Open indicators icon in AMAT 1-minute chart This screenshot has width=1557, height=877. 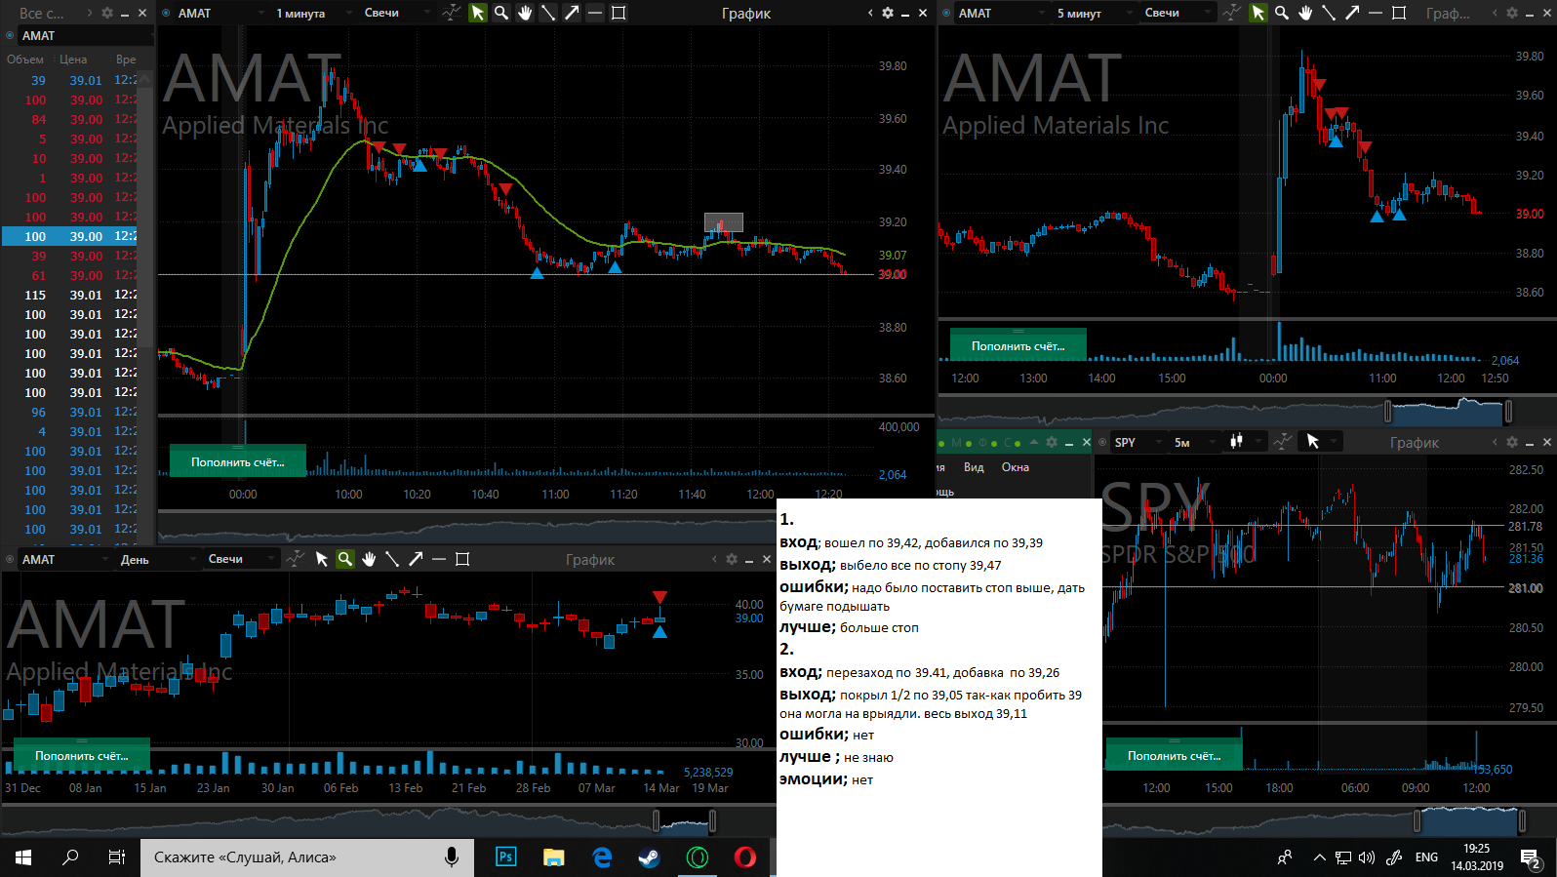(450, 13)
